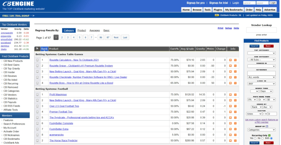The height and width of the screenshot is (145, 281).
Task: Open the 'Asc' sort direction dropdown
Action: tap(267, 107)
